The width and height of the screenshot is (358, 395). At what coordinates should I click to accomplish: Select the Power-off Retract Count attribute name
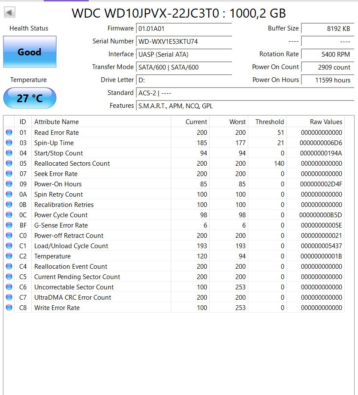pyautogui.click(x=69, y=236)
